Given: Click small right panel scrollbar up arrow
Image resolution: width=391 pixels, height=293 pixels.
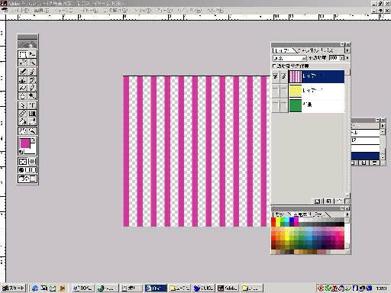Looking at the screenshot, I should pos(383,132).
